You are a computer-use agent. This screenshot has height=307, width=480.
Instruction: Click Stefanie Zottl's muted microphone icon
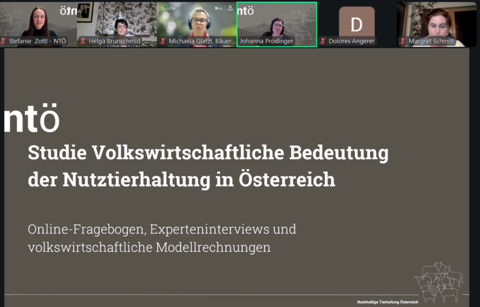pyautogui.click(x=3, y=41)
